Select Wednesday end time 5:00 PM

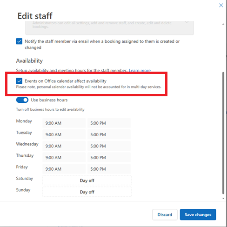(x=109, y=146)
